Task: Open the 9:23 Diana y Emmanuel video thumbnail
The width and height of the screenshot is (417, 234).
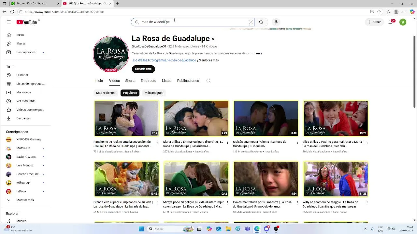Action: click(x=196, y=118)
